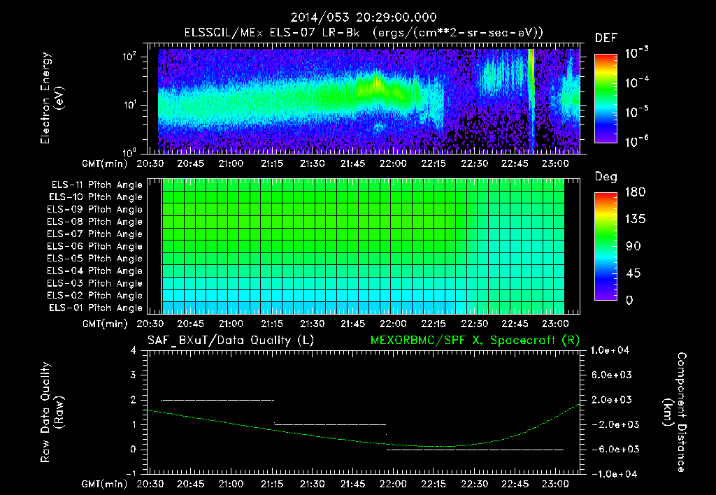Click the ELS-01 Pitch Angle row label
Image resolution: width=716 pixels, height=495 pixels.
[x=96, y=308]
